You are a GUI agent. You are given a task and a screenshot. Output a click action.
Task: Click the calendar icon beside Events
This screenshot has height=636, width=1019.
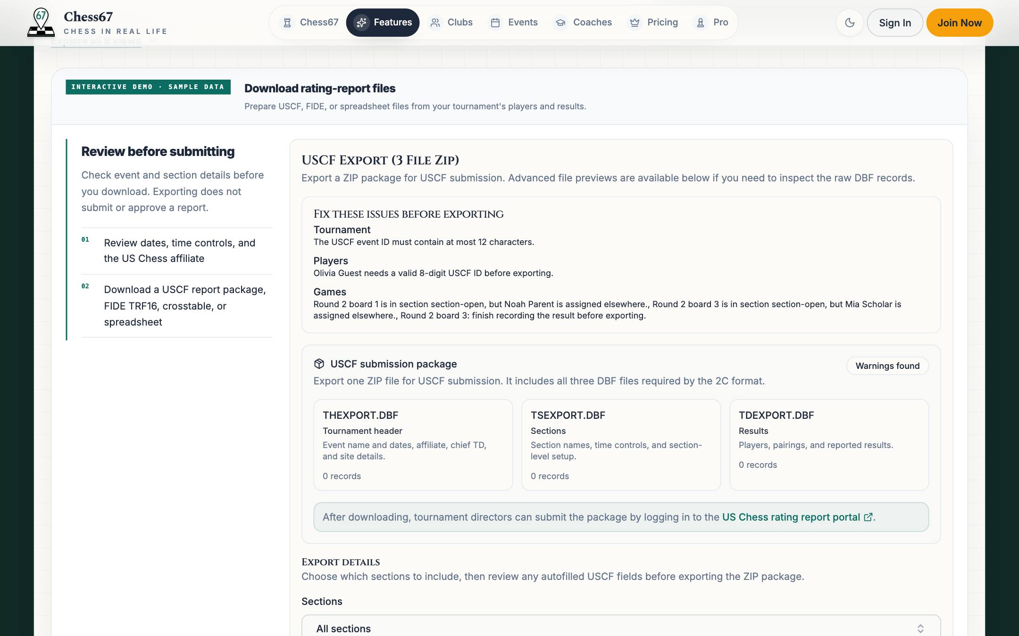(x=495, y=23)
